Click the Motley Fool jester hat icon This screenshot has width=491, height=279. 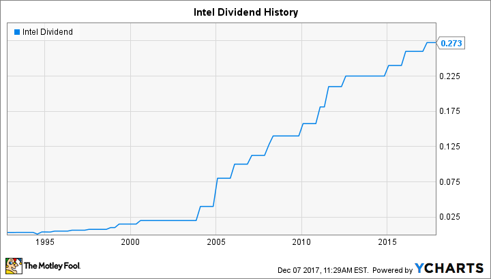(x=13, y=266)
